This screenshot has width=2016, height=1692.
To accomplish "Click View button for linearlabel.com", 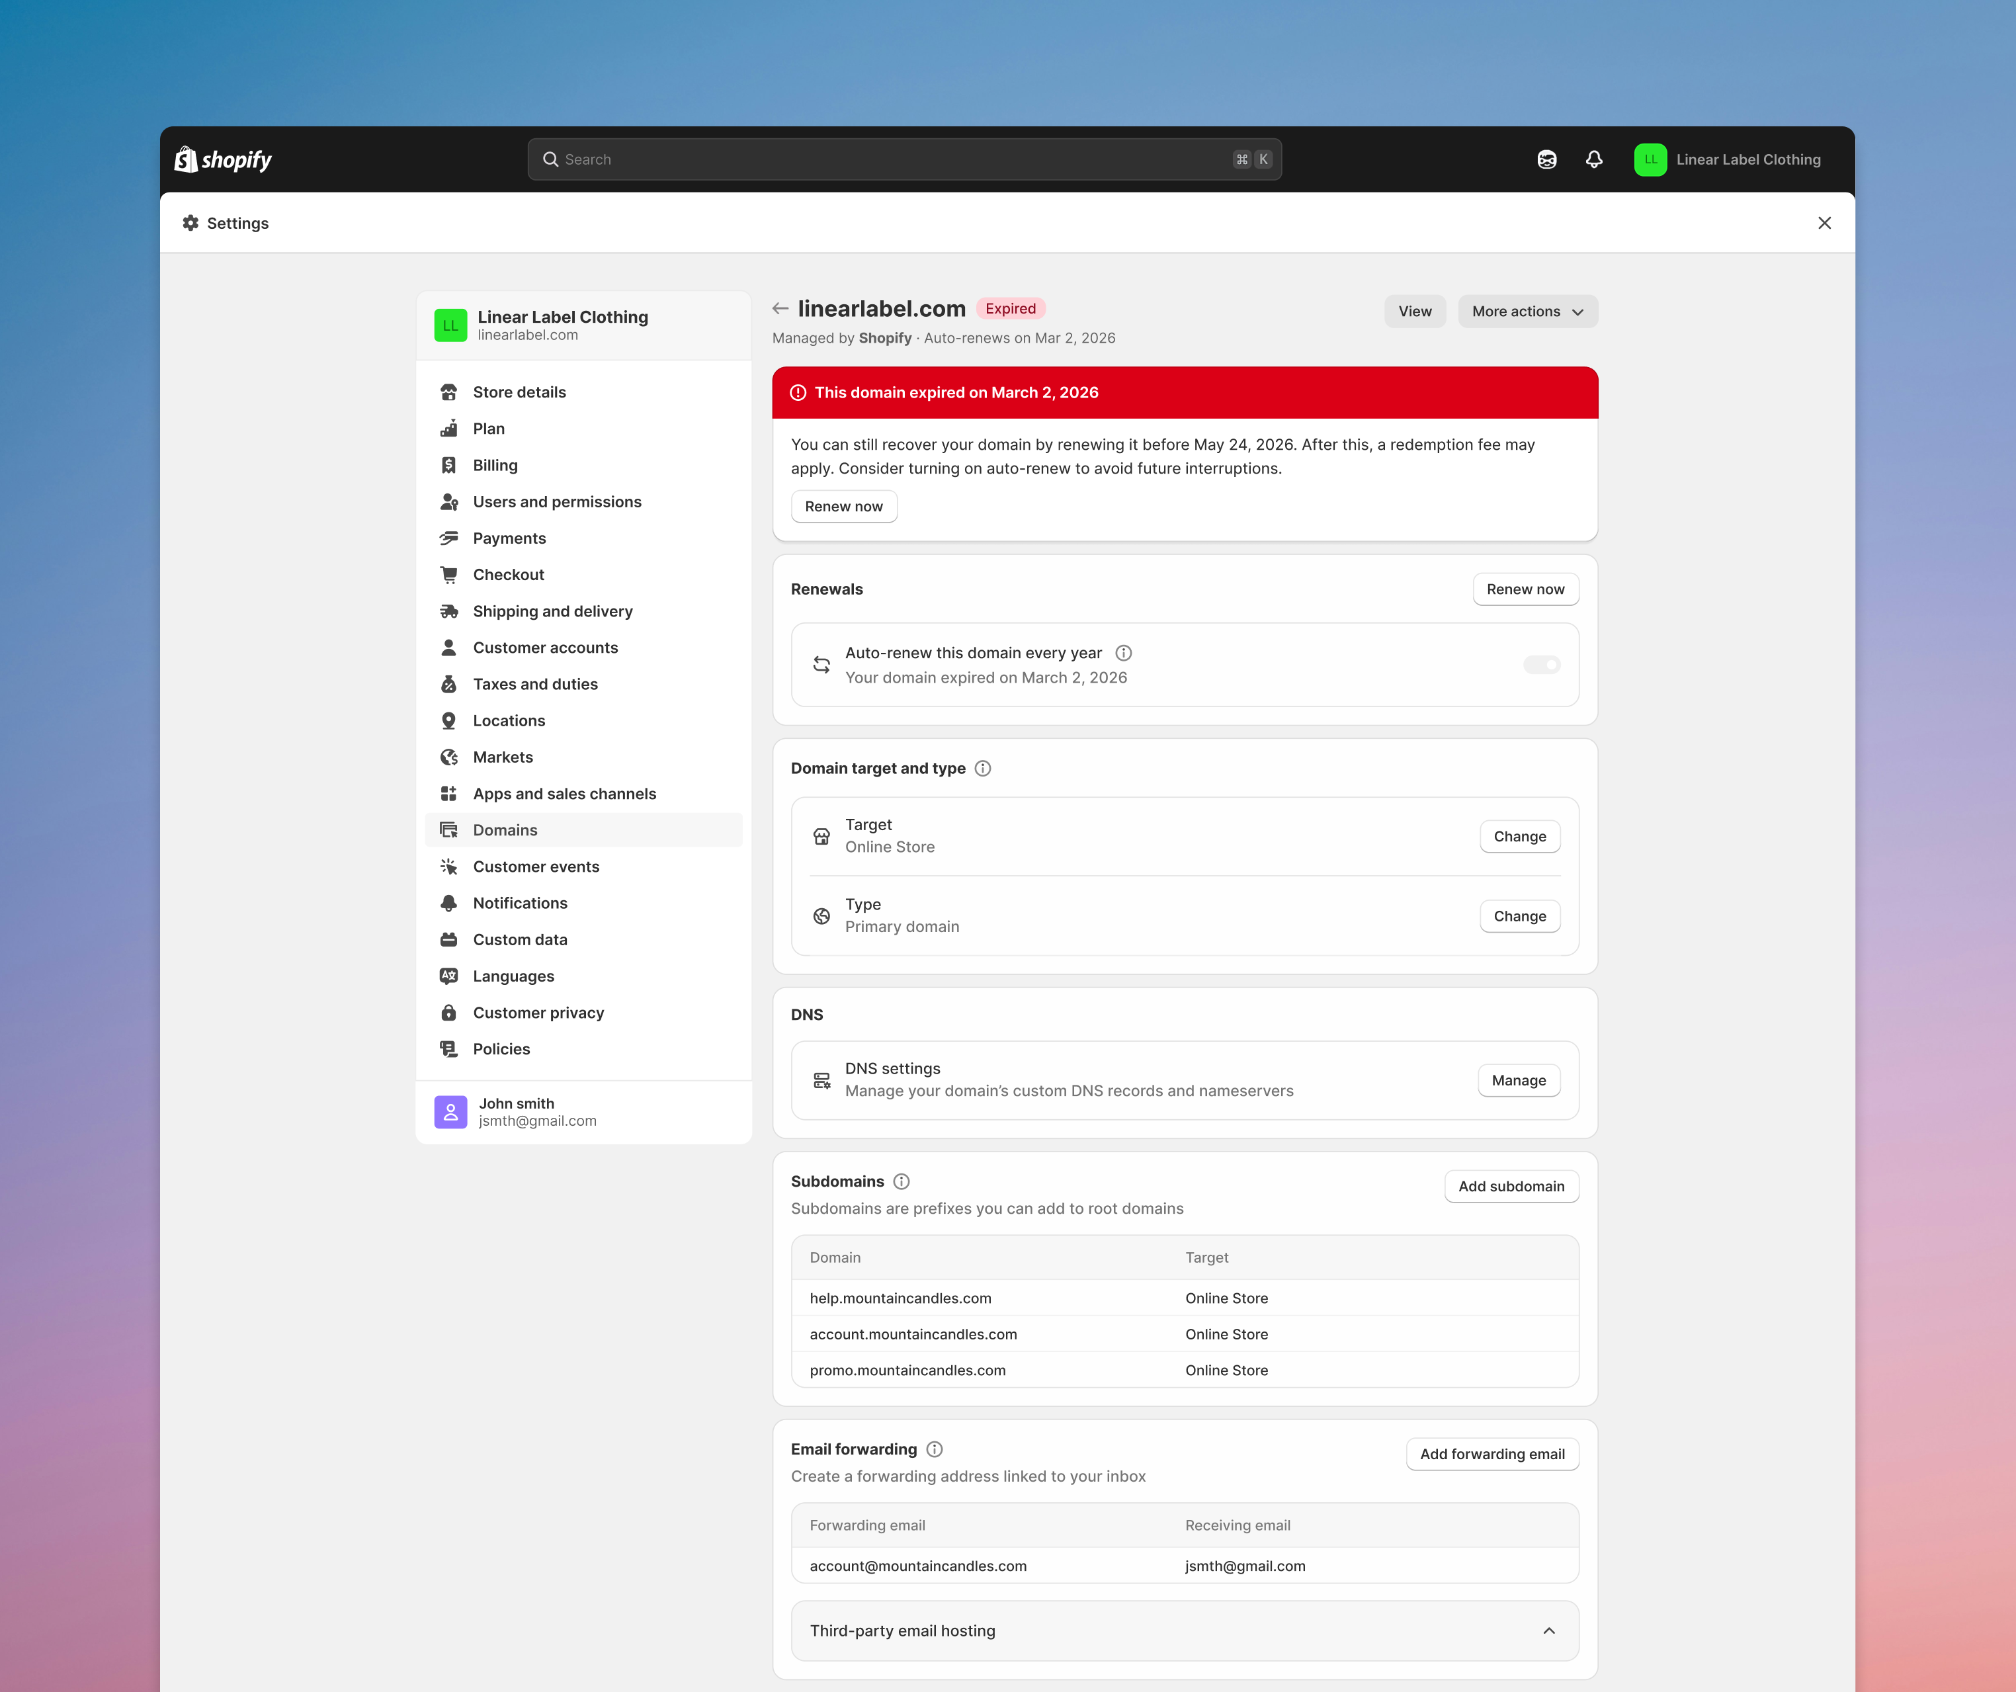I will 1415,311.
